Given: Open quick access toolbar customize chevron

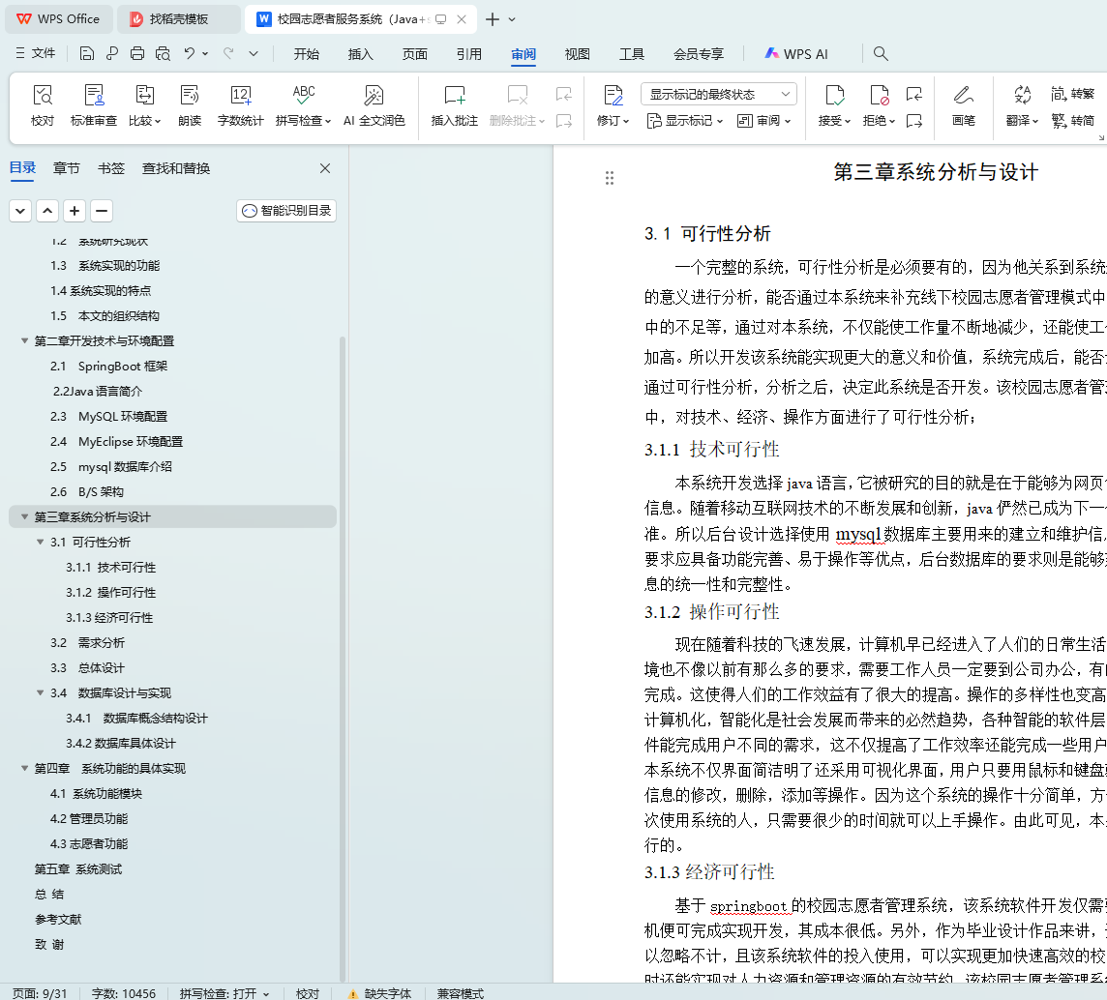Looking at the screenshot, I should point(254,53).
